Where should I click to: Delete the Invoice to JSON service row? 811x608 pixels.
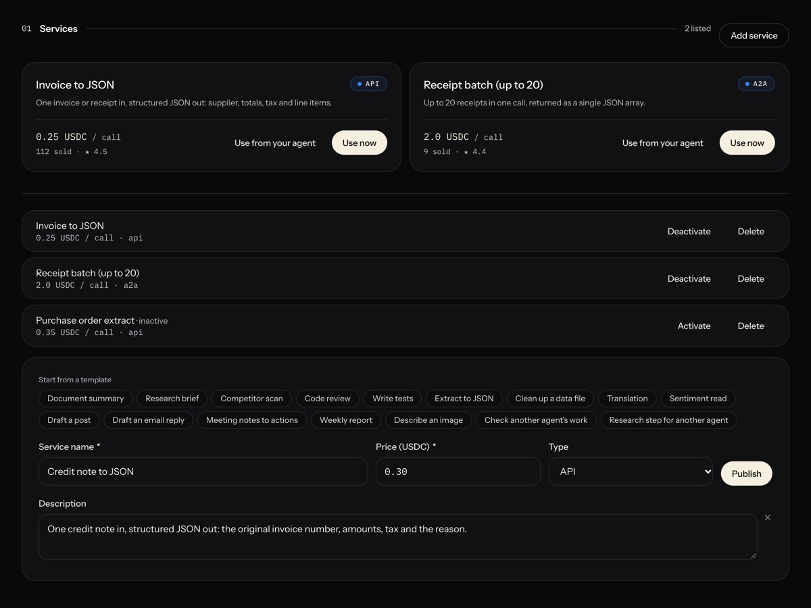click(751, 231)
